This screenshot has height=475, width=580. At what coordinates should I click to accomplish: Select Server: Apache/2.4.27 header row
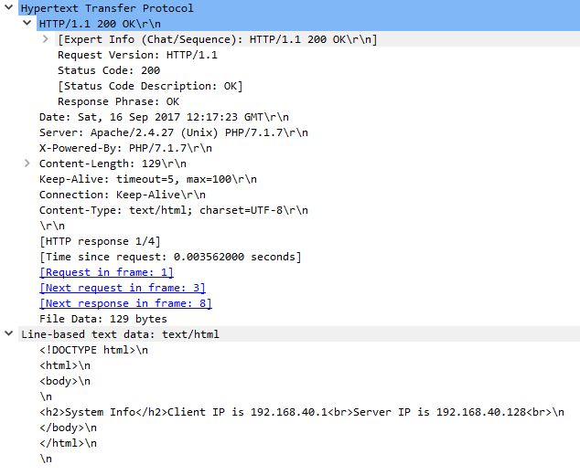point(174,132)
